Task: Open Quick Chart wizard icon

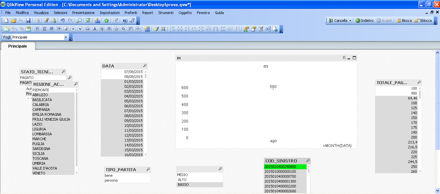Action: [x=97, y=21]
